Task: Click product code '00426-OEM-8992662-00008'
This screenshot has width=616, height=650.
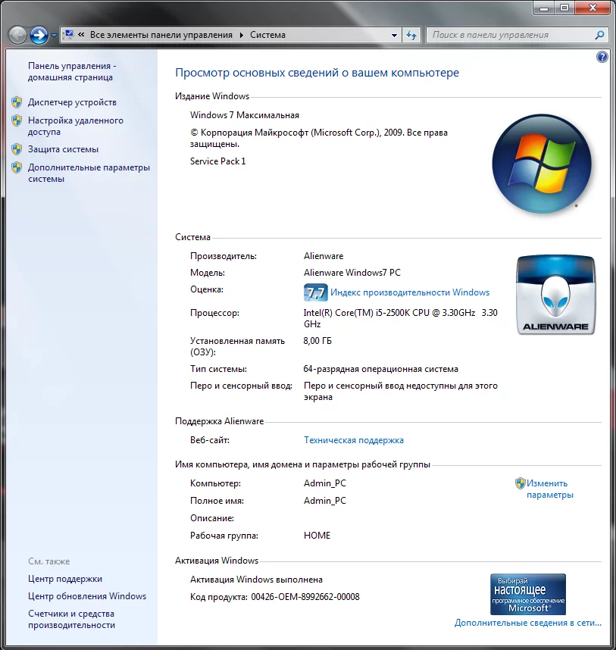Action: pos(305,597)
